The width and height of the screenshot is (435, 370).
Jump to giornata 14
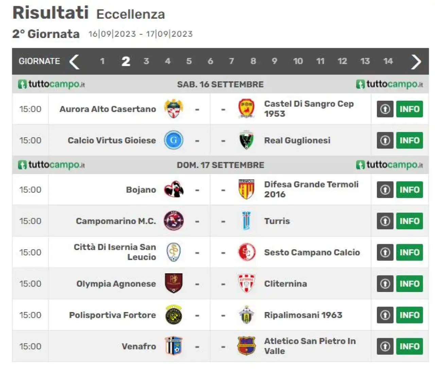click(x=388, y=61)
